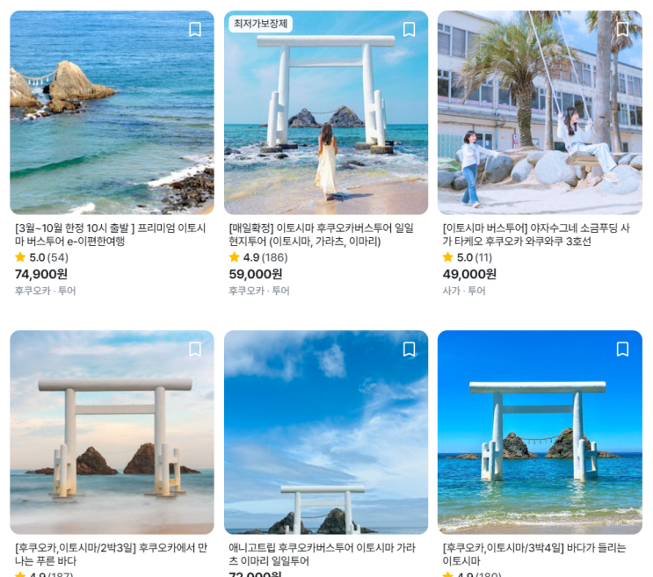Open the 프리미엄 이토시마 버스투어 e-이편한여행 title
Screen dimensions: 653x577
click(x=111, y=234)
